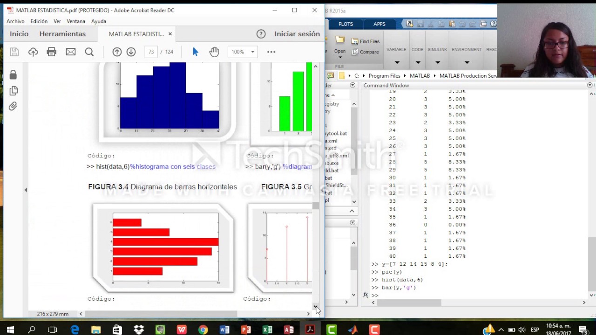This screenshot has height=335, width=596.
Task: Click Program Files in address path
Action: coord(384,76)
